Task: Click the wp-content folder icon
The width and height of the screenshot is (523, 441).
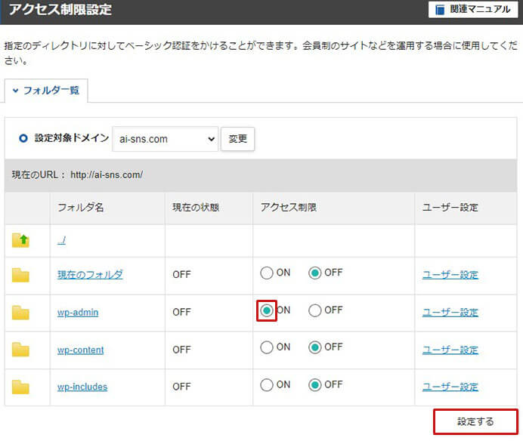Action: pos(20,350)
